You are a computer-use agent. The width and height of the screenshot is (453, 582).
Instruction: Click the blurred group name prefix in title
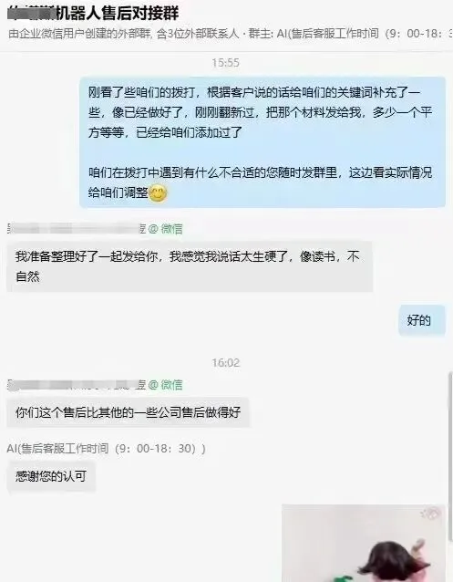tap(32, 13)
